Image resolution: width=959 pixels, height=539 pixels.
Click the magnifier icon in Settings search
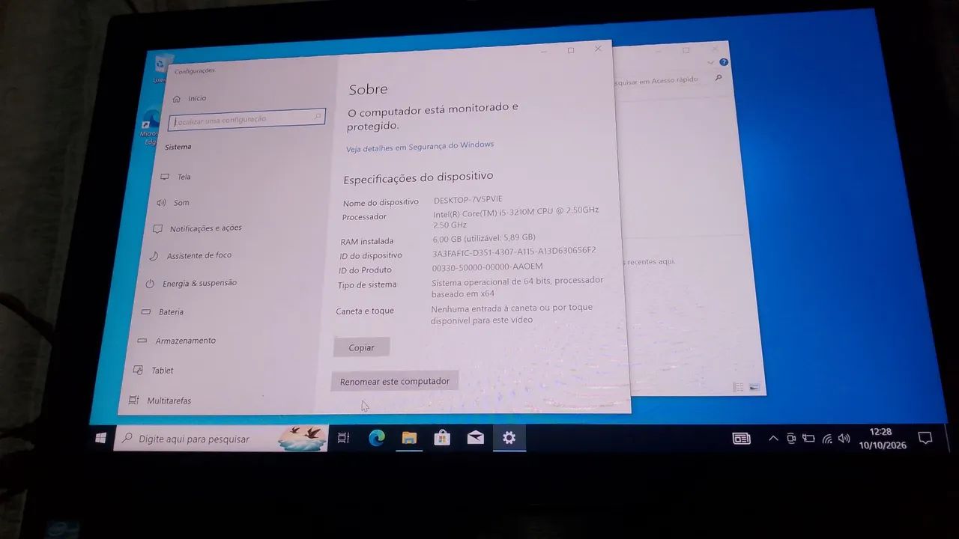coord(318,116)
